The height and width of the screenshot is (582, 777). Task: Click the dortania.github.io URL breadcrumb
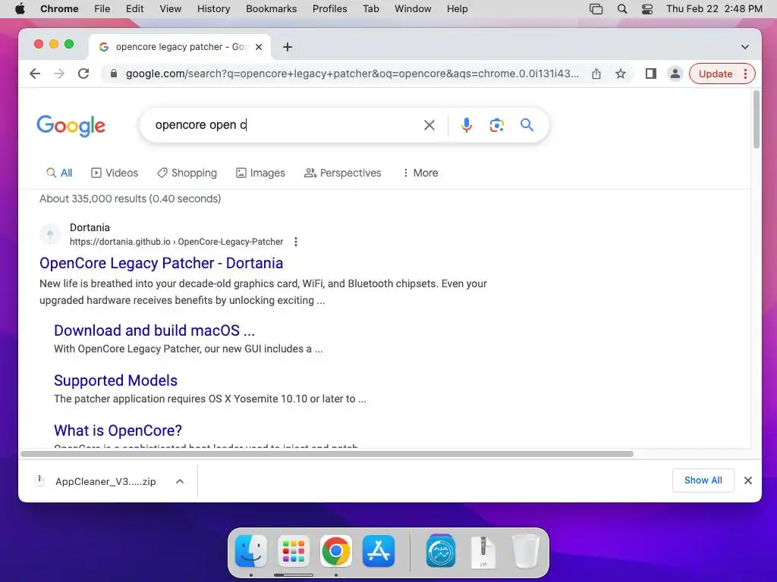176,242
